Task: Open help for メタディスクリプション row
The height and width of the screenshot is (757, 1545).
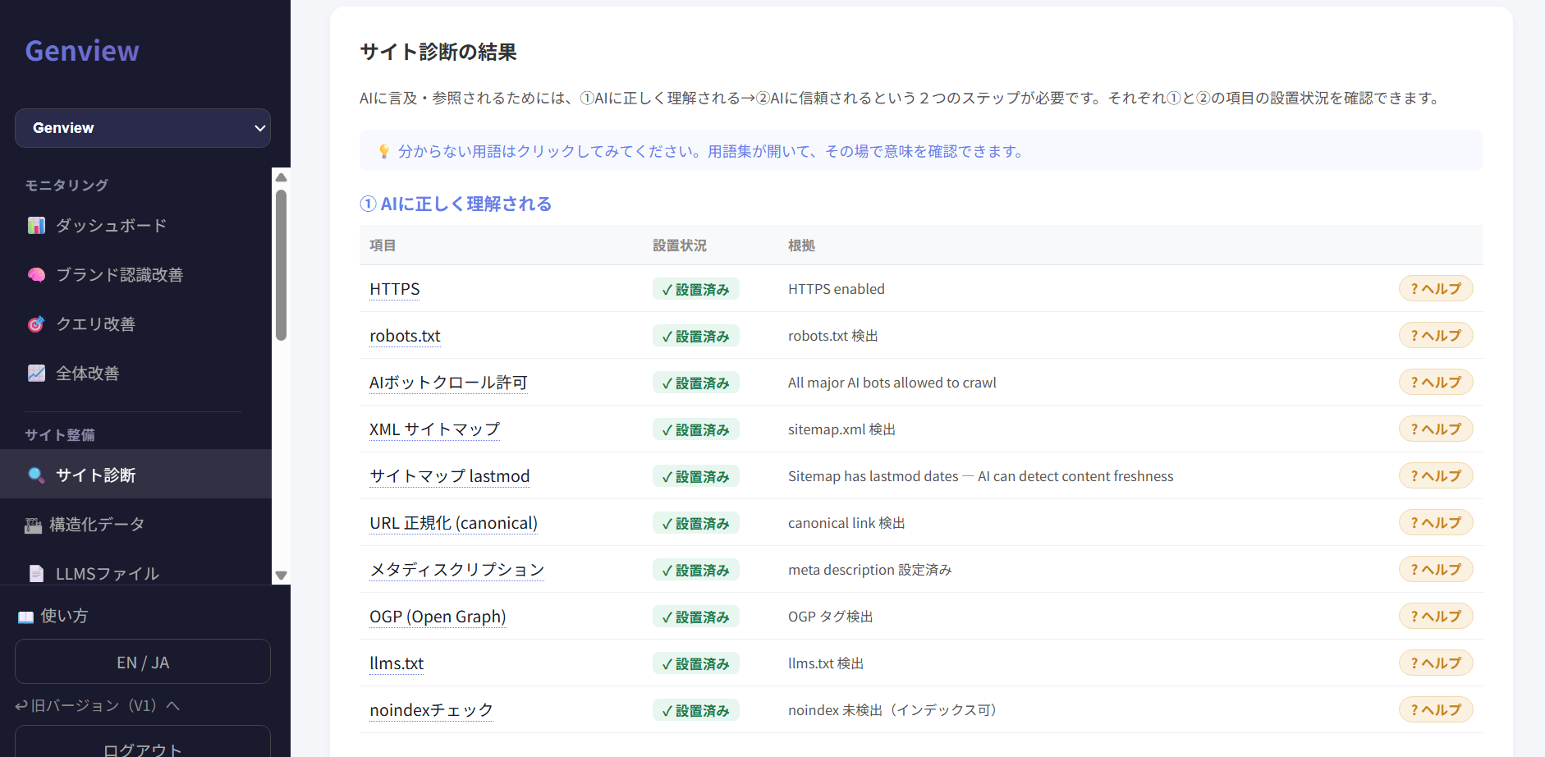Action: tap(1436, 570)
